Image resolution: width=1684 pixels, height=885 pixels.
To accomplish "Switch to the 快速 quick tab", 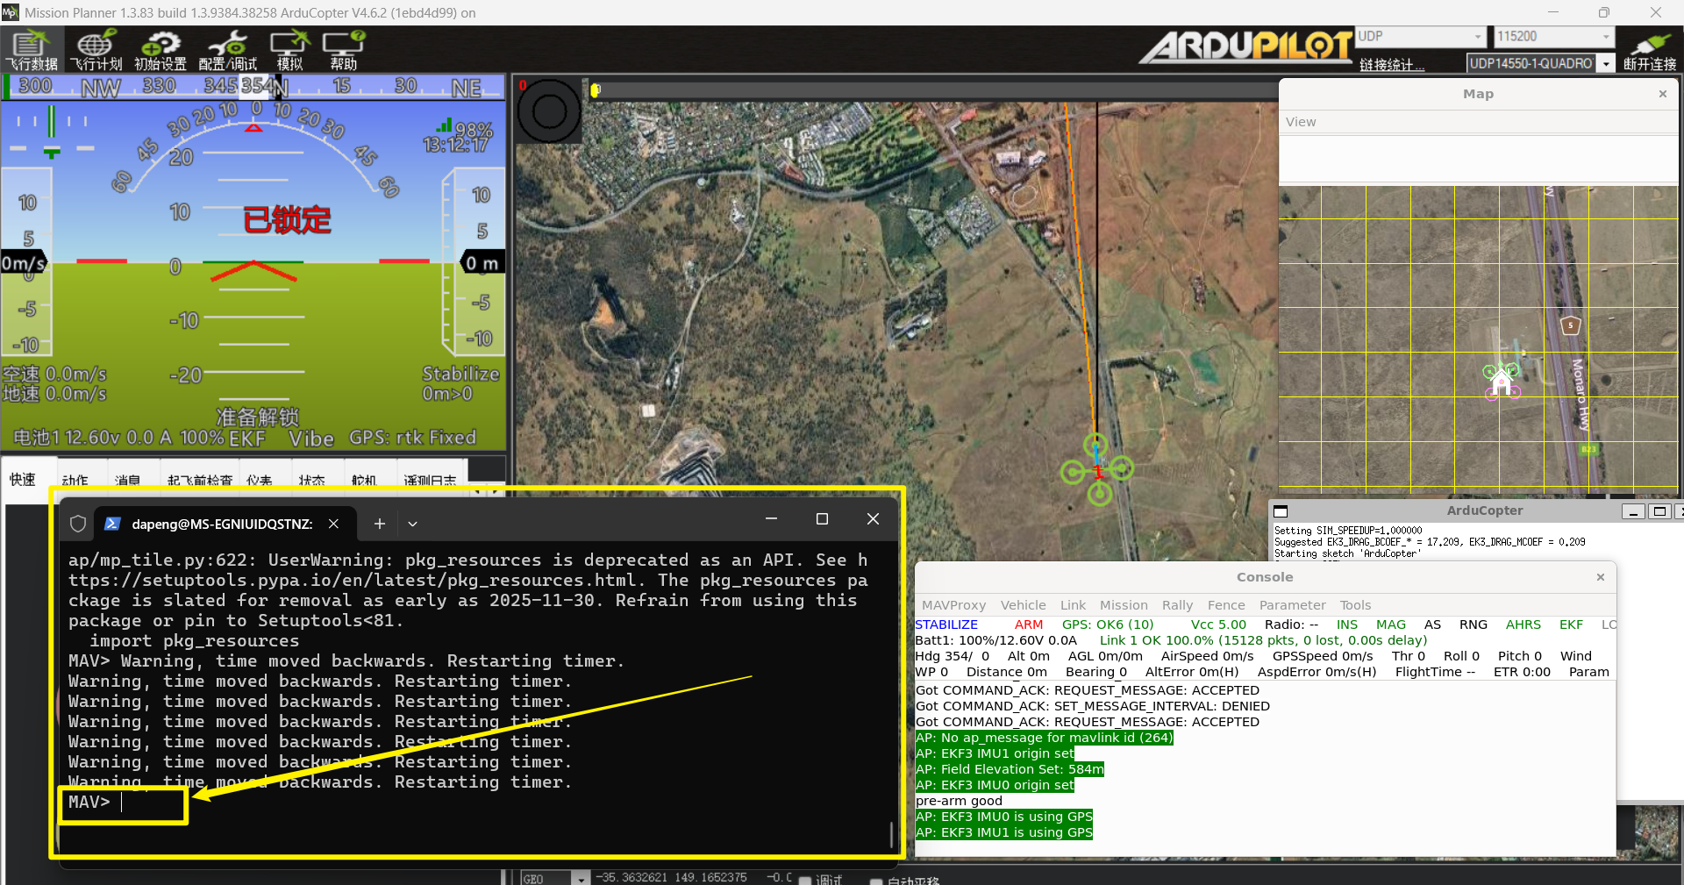I will [23, 479].
